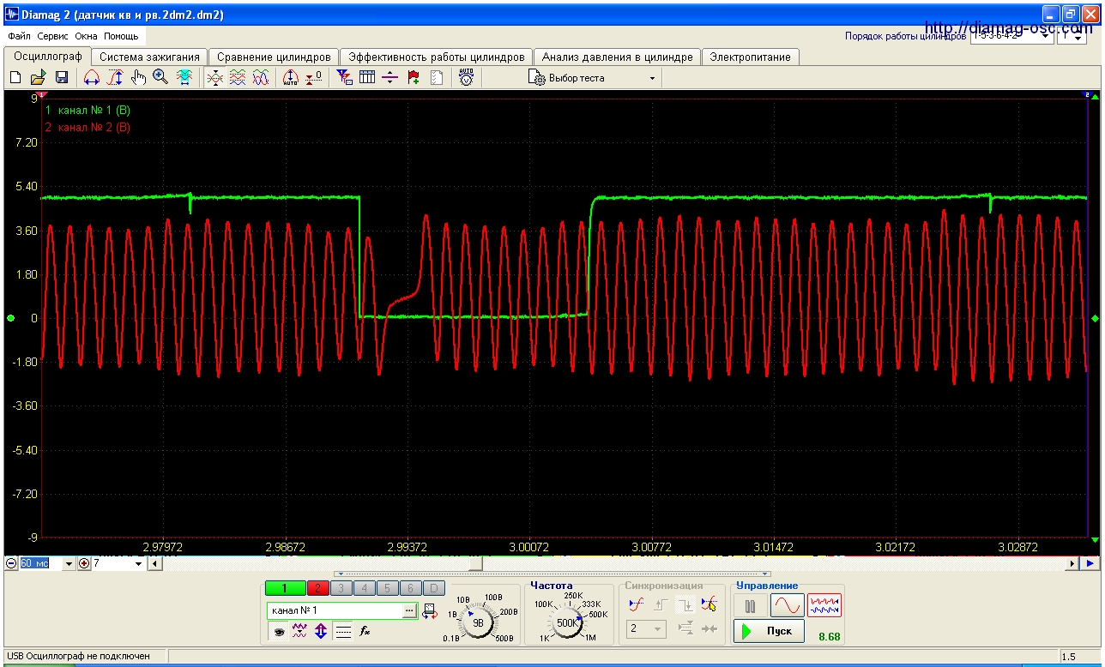Toggle channel 2 red button
This screenshot has width=1105, height=667.
point(318,588)
